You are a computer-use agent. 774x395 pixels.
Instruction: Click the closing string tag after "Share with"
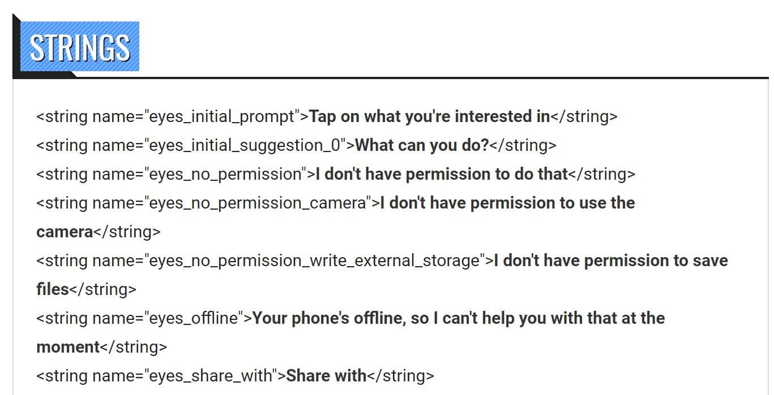click(400, 376)
